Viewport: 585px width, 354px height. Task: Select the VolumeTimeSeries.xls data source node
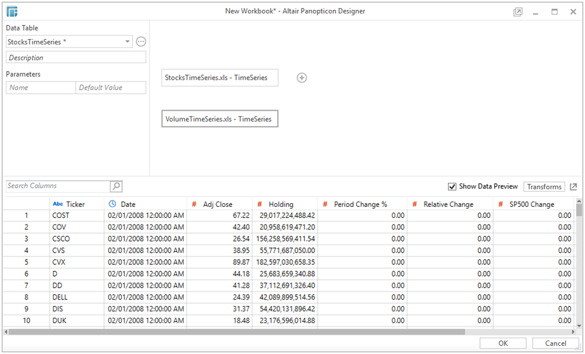(x=219, y=119)
